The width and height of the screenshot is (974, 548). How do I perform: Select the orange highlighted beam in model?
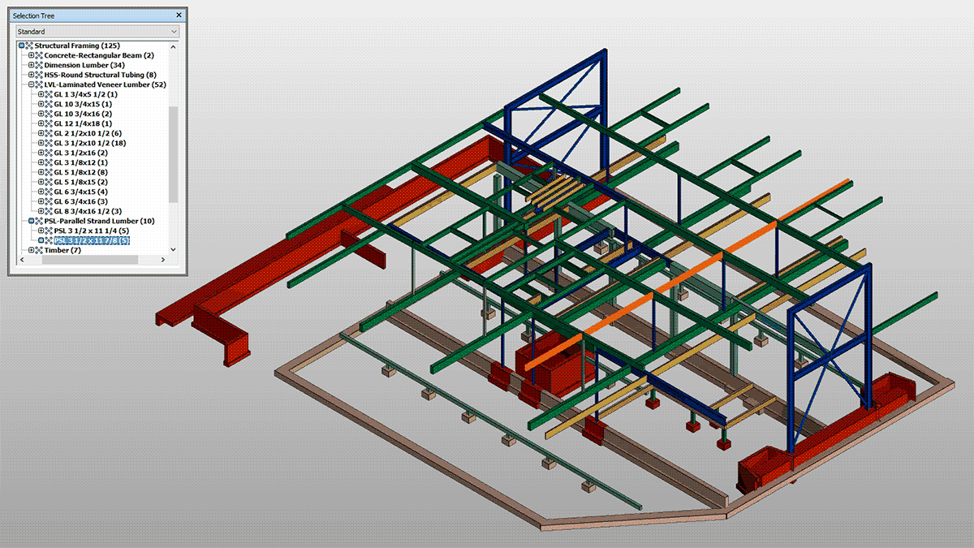(x=686, y=274)
